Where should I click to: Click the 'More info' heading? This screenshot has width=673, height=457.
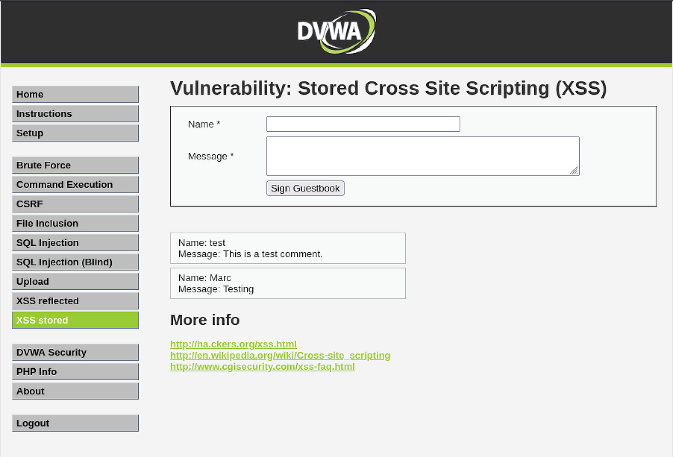(x=205, y=320)
